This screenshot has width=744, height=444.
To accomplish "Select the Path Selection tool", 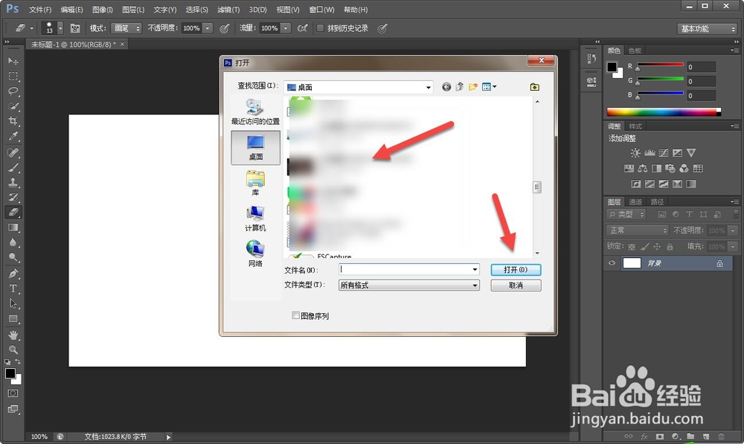I will tap(13, 303).
